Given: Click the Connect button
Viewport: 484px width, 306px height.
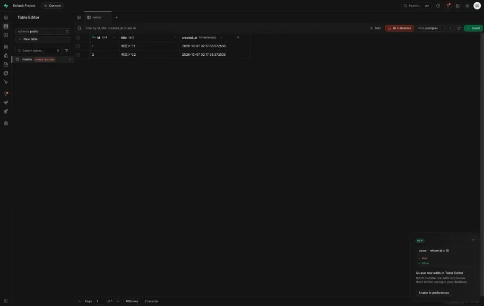Looking at the screenshot, I should [52, 6].
